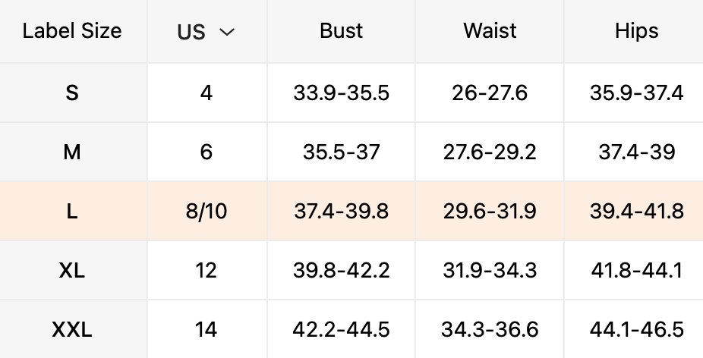Open the US size region dropdown
The image size is (703, 358).
[206, 32]
